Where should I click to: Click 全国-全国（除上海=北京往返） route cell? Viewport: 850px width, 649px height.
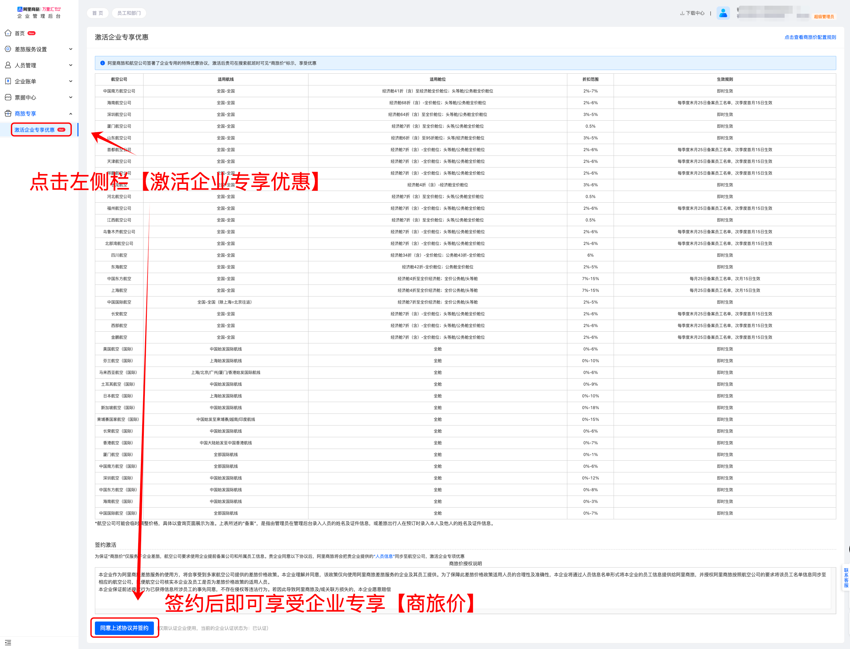click(x=226, y=302)
